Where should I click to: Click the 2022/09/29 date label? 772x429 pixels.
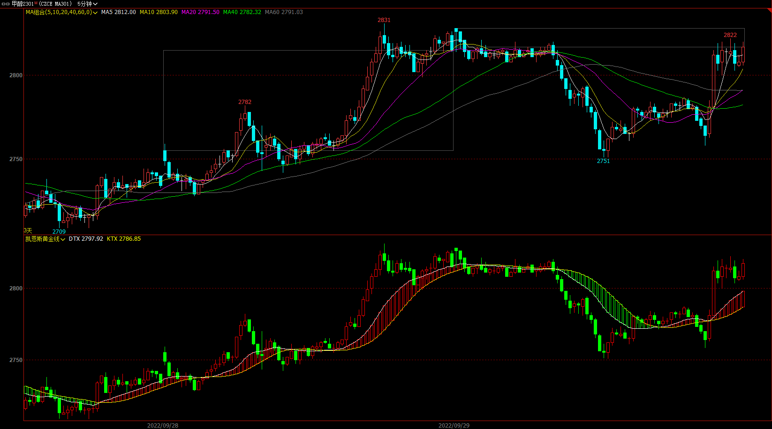pyautogui.click(x=454, y=425)
